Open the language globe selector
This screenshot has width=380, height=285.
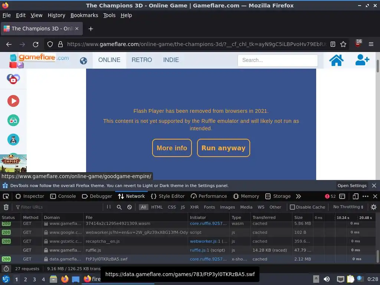click(x=83, y=60)
